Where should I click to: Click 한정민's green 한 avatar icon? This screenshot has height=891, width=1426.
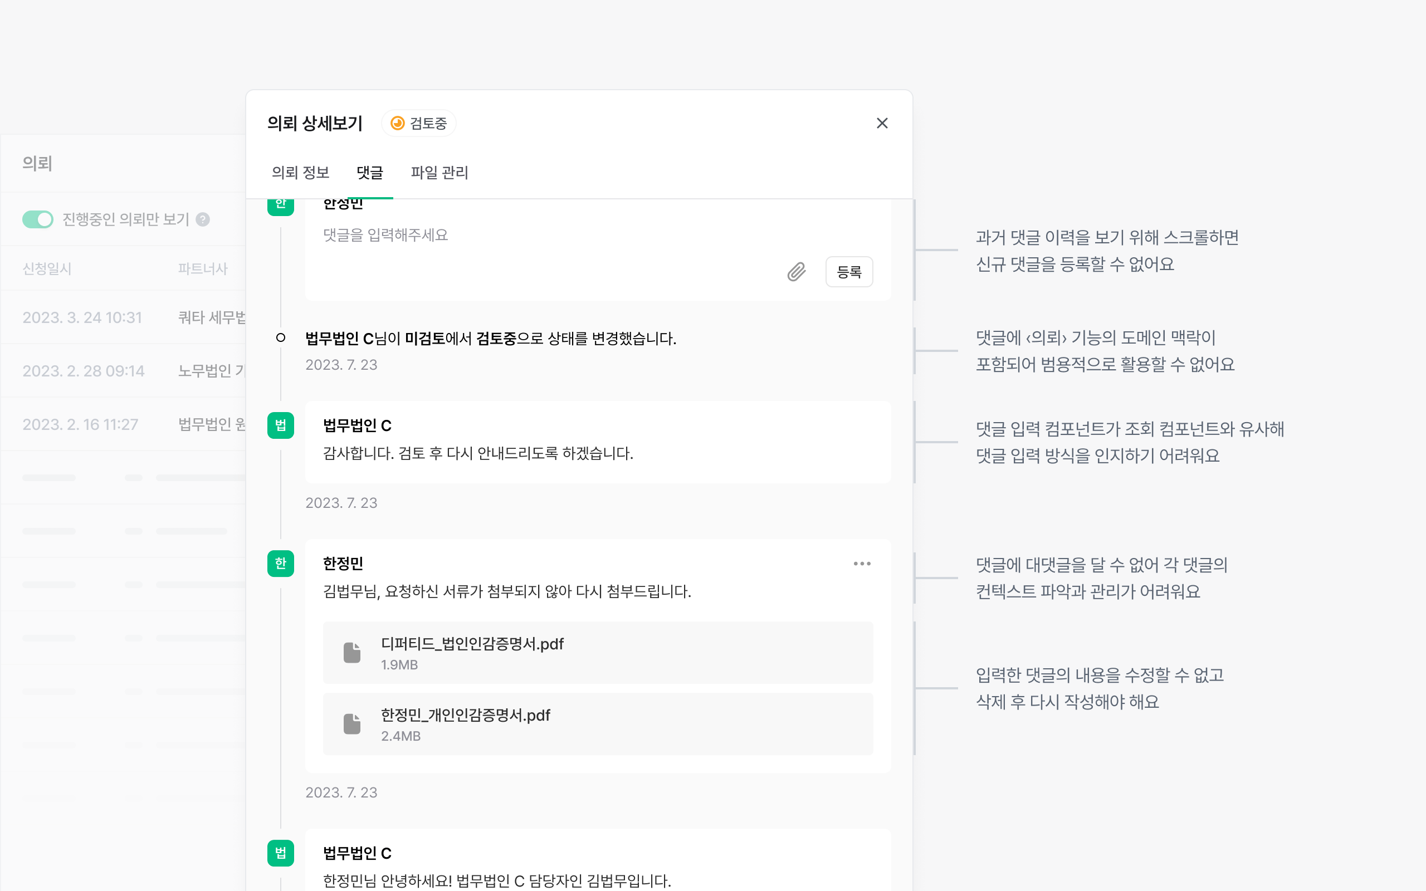[281, 564]
